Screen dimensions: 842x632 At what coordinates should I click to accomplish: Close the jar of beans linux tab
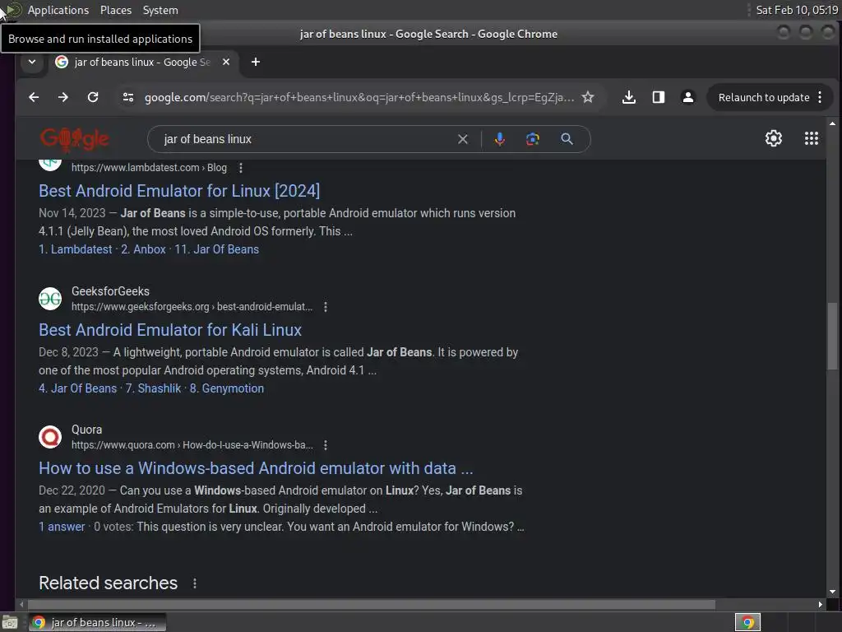(x=226, y=62)
